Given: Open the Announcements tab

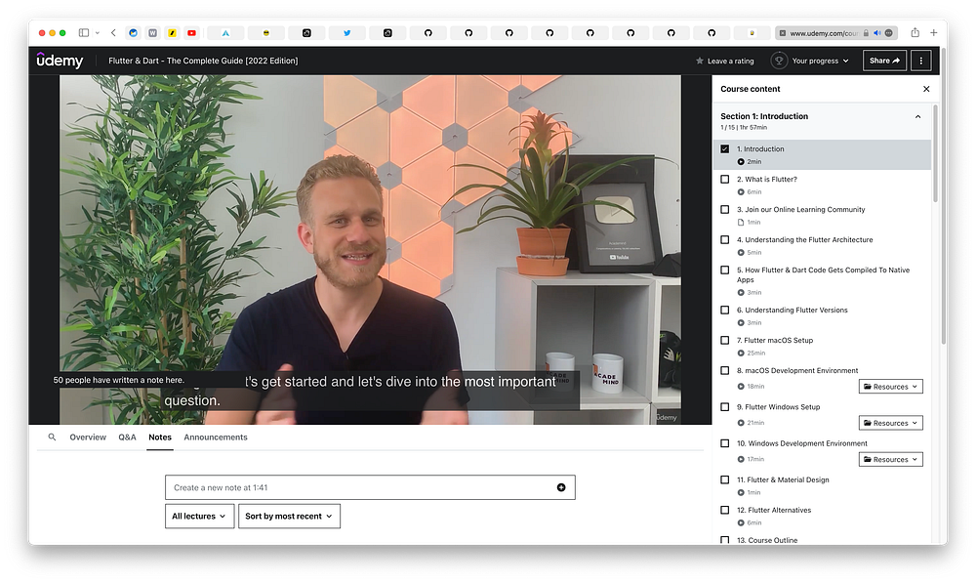Looking at the screenshot, I should 216,437.
